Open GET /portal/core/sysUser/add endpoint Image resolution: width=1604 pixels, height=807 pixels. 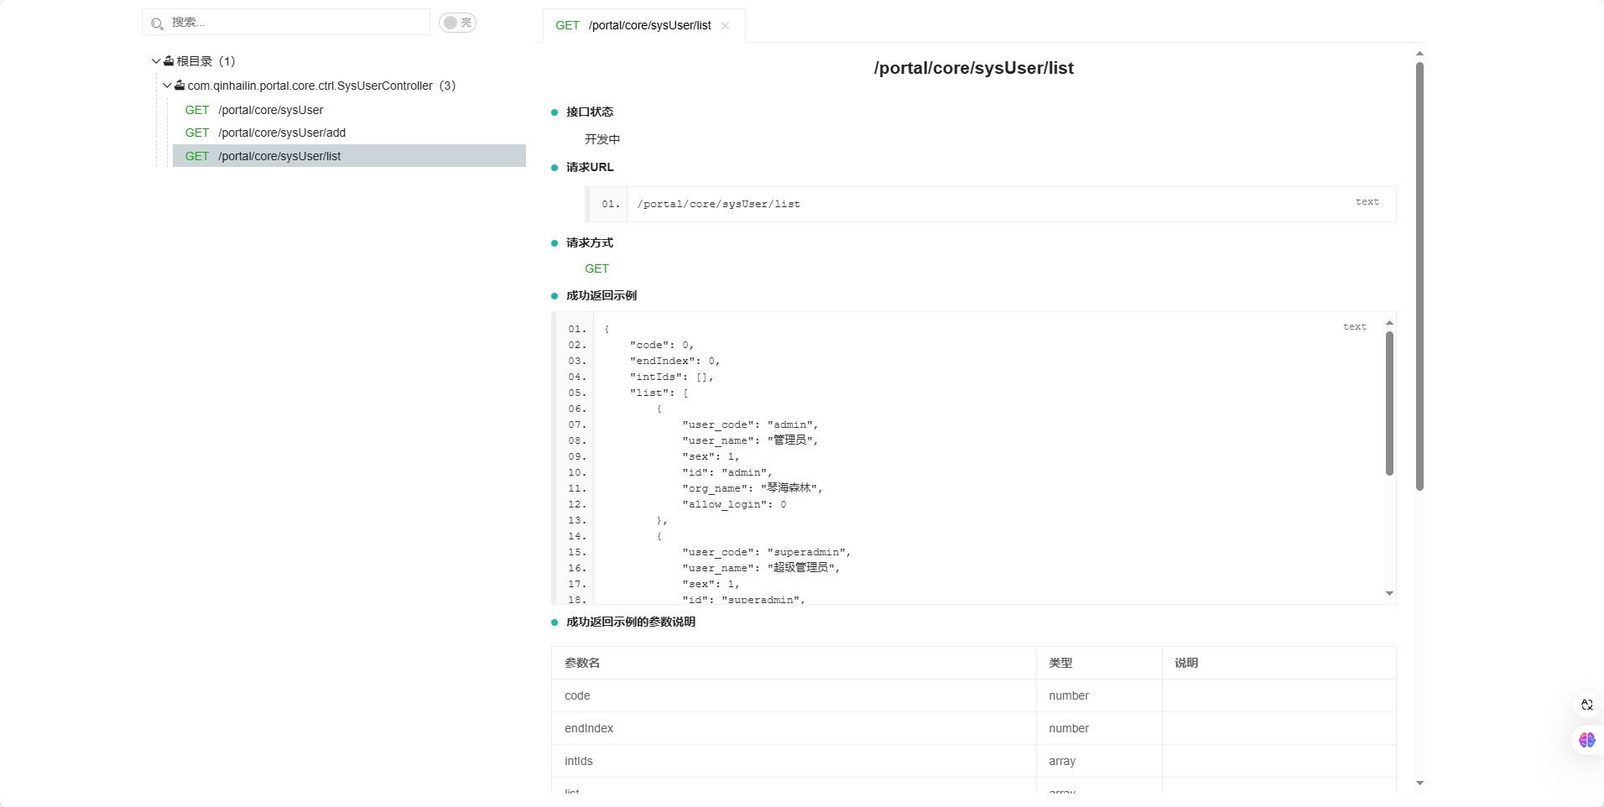[x=281, y=133]
